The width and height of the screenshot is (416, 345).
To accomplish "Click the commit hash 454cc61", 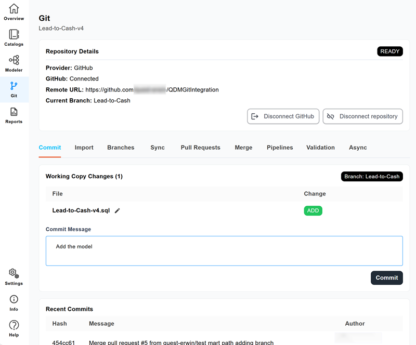I will (x=63, y=342).
